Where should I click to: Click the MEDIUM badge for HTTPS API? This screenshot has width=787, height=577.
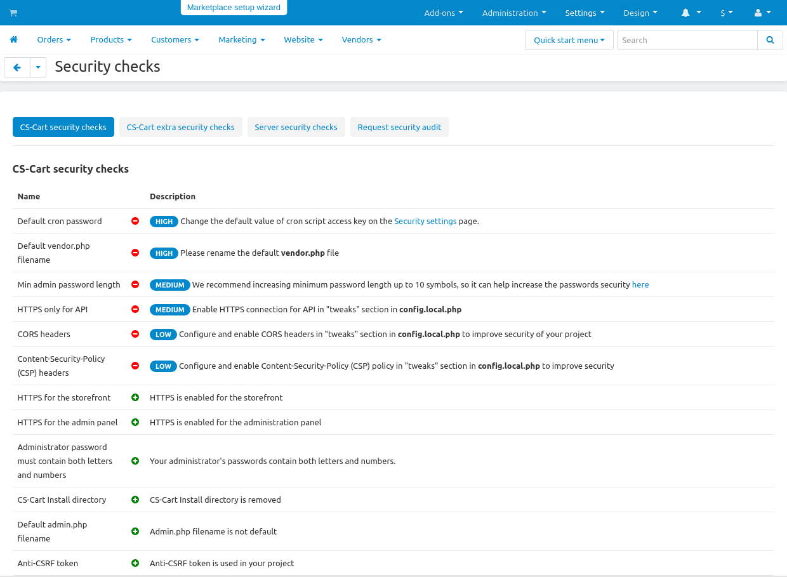coord(170,310)
